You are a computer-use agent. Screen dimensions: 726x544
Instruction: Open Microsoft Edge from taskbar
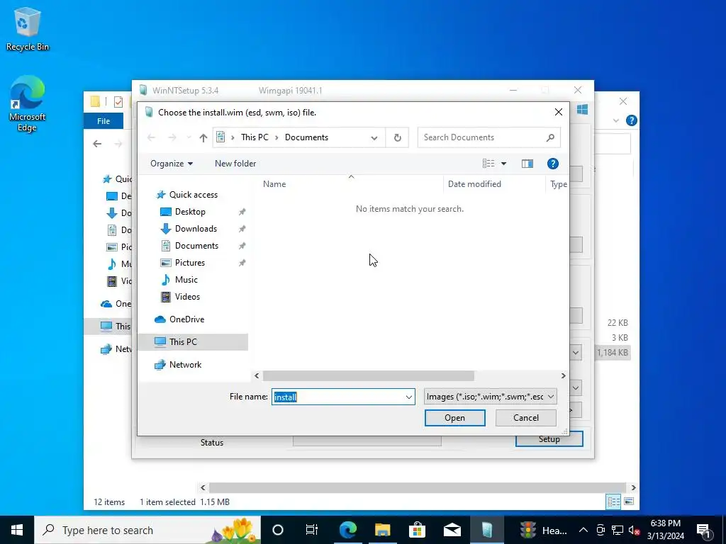(347, 530)
